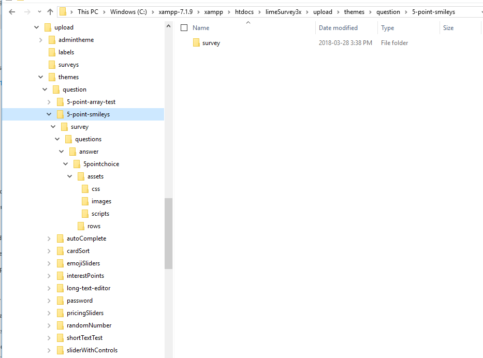The height and width of the screenshot is (358, 483).
Task: Expand the autoComplete folder node
Action: pos(49,238)
